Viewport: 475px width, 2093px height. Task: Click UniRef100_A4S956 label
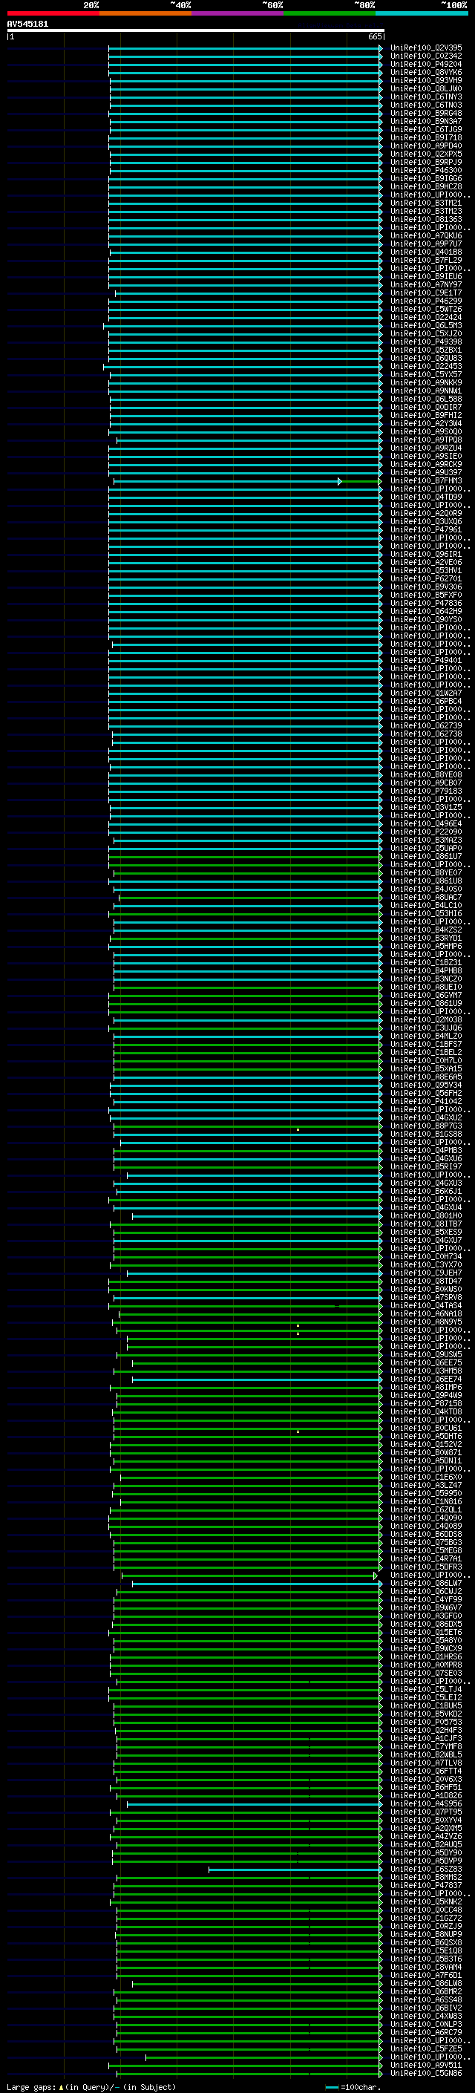(425, 1803)
